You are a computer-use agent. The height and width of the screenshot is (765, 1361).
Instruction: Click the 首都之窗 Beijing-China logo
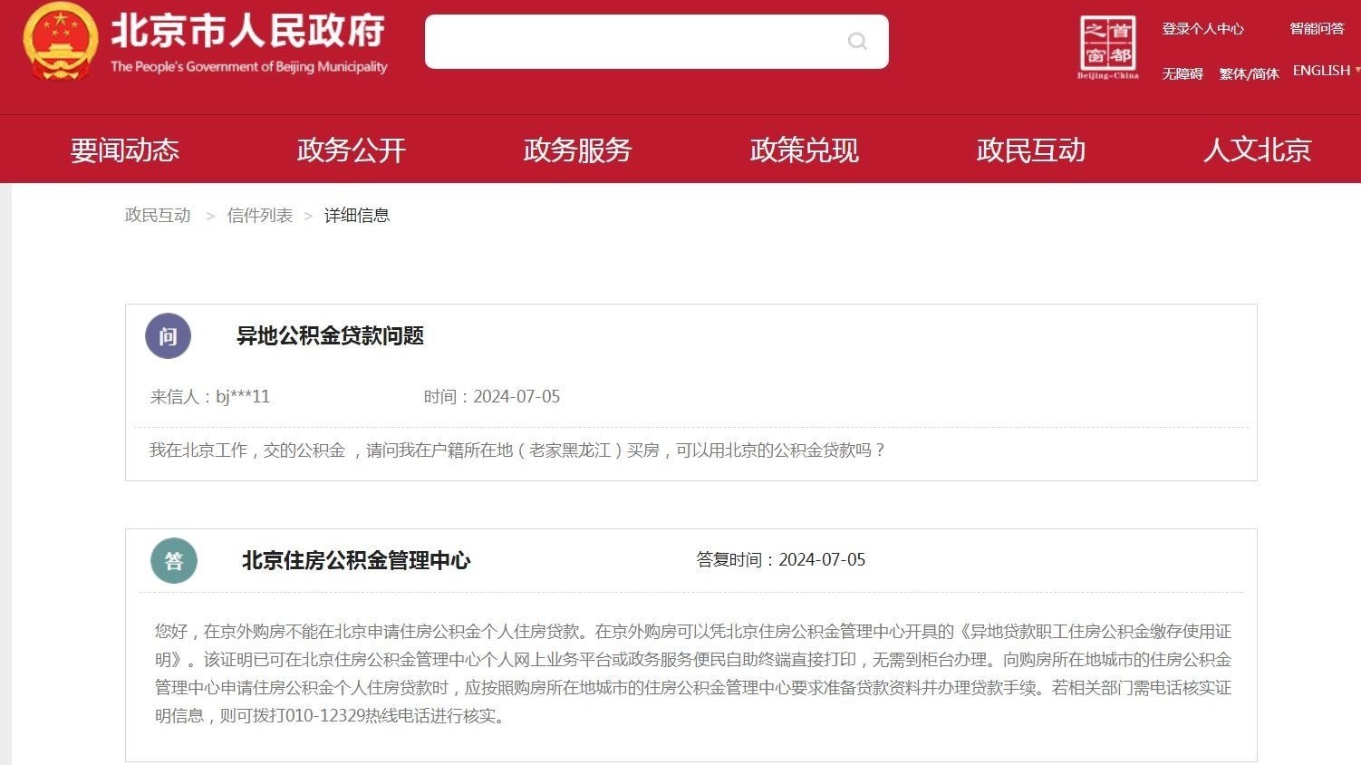click(1106, 47)
